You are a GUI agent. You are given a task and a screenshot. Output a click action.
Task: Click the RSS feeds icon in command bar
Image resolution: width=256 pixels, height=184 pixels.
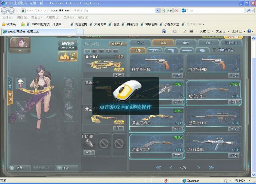click(x=174, y=31)
